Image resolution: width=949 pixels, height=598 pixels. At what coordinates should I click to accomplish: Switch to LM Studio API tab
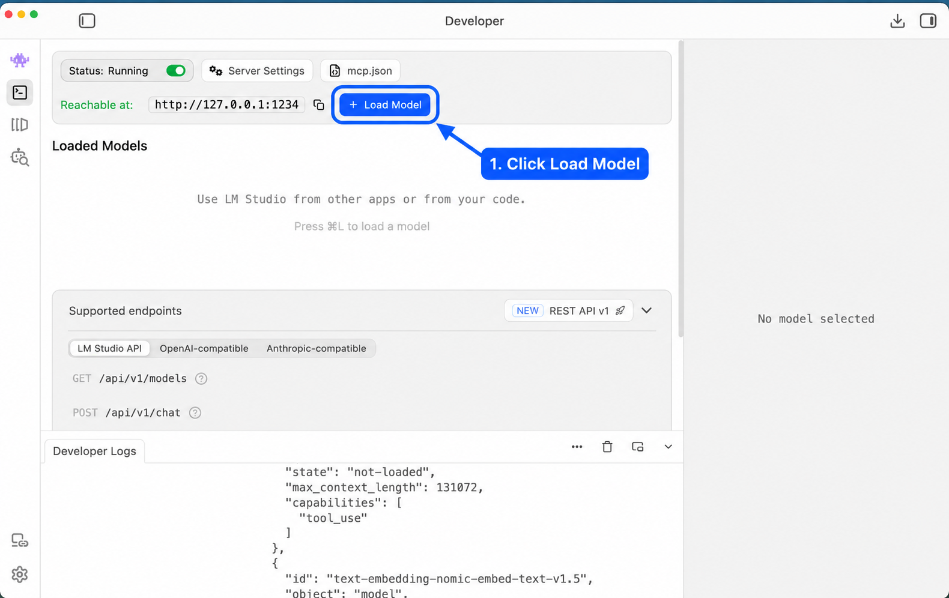click(x=109, y=348)
